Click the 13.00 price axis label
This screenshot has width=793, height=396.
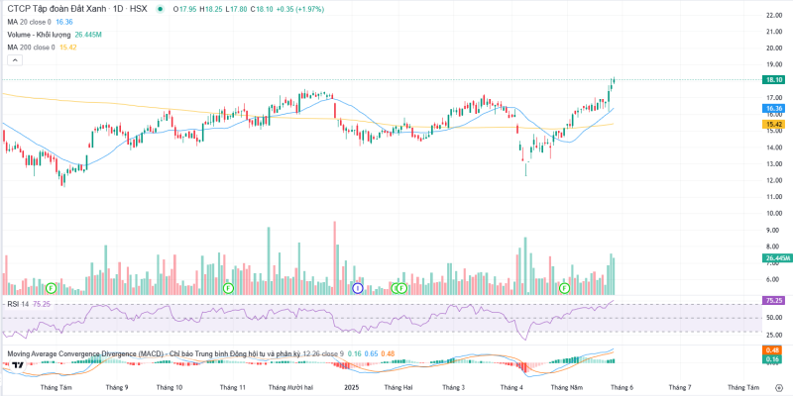click(x=774, y=164)
